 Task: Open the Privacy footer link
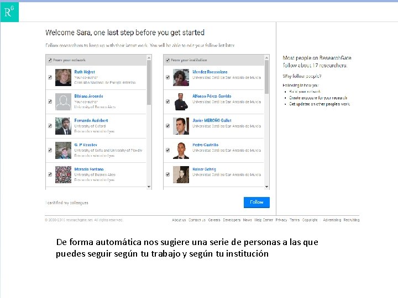[x=281, y=220]
